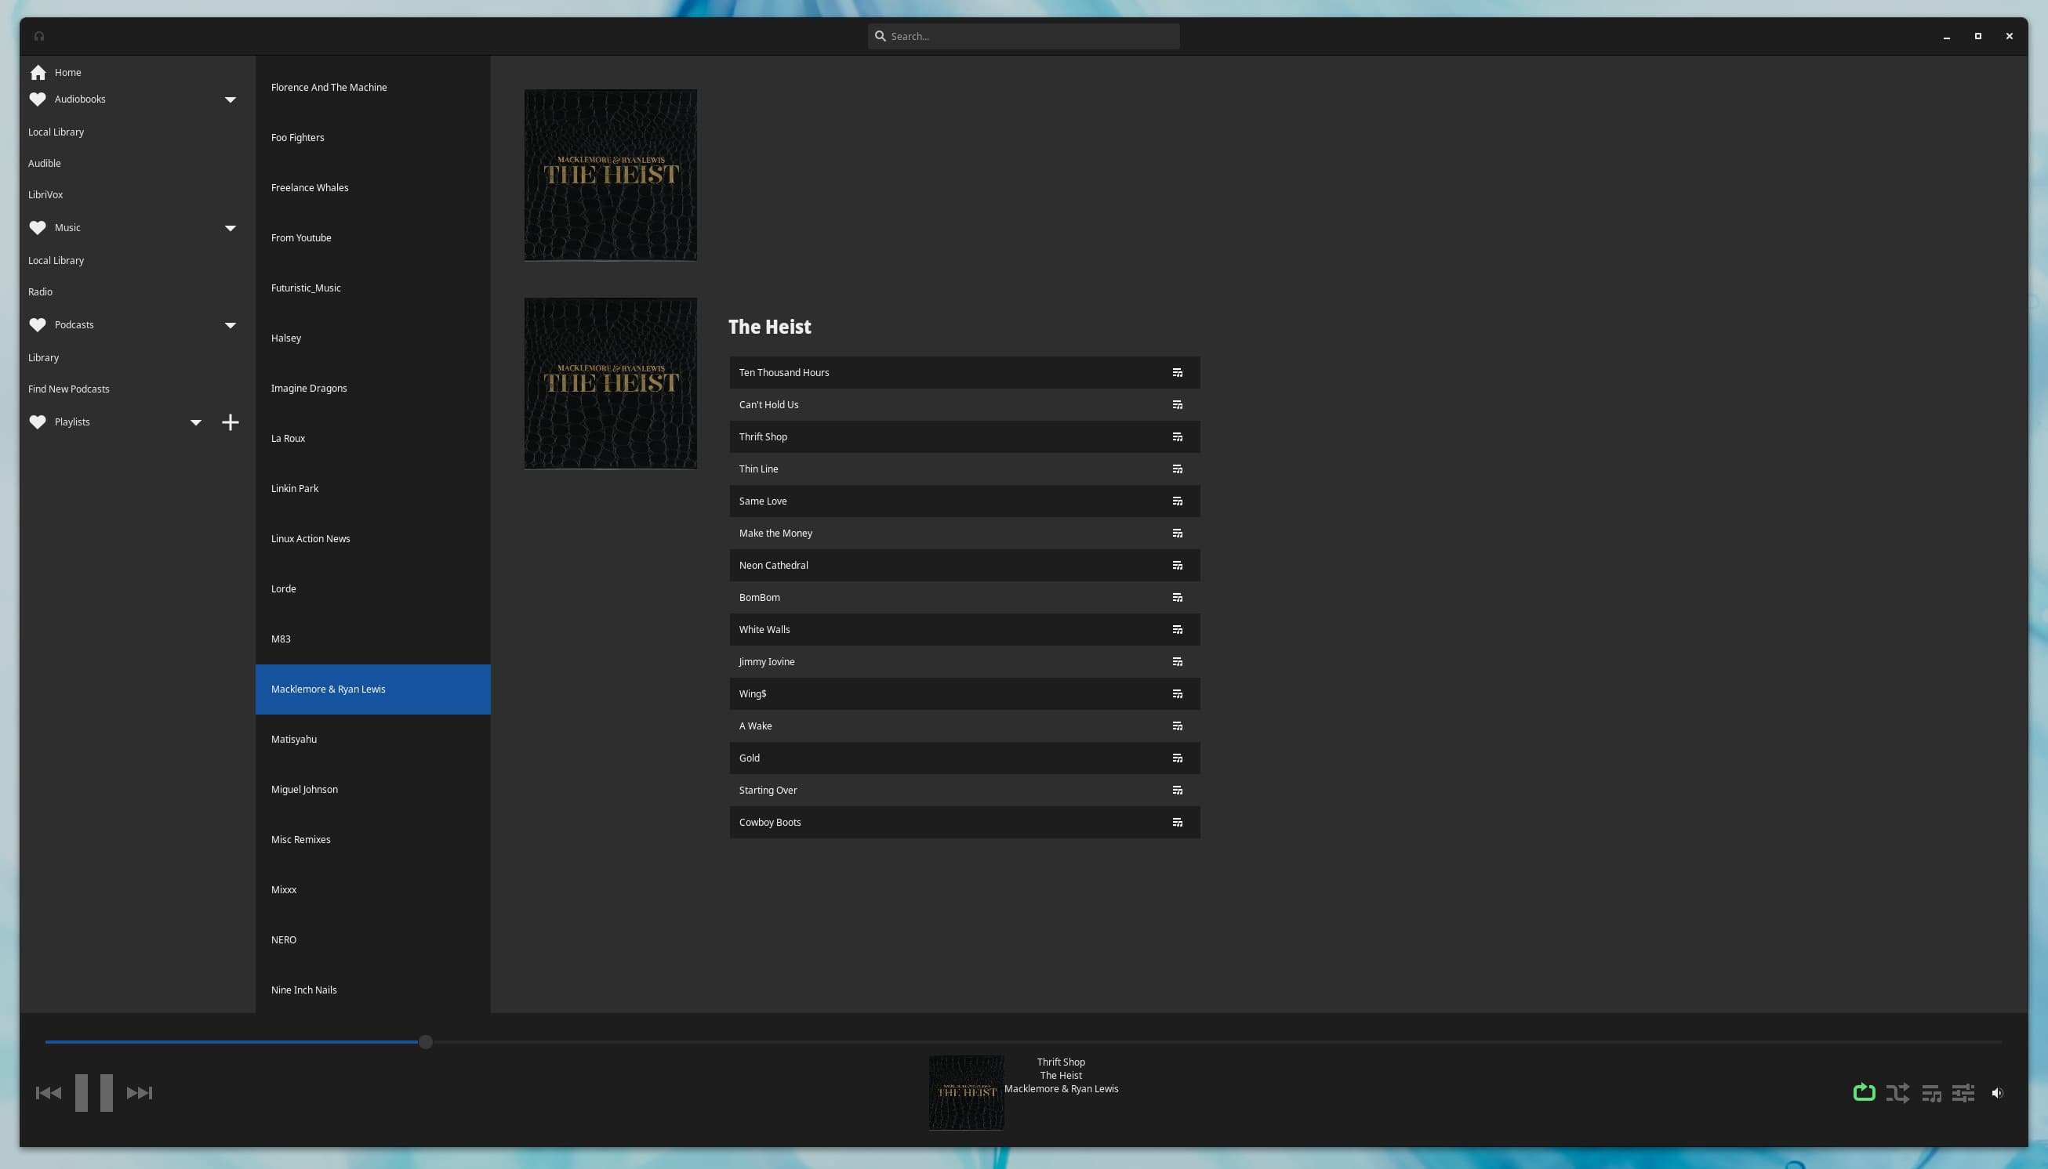Pause the playing song

point(94,1093)
